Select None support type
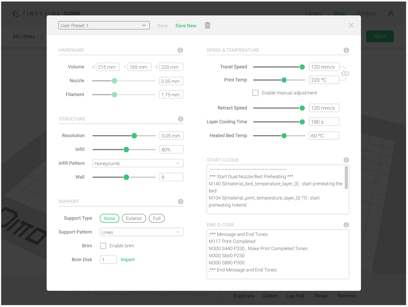This screenshot has width=408, height=307. pyautogui.click(x=110, y=218)
